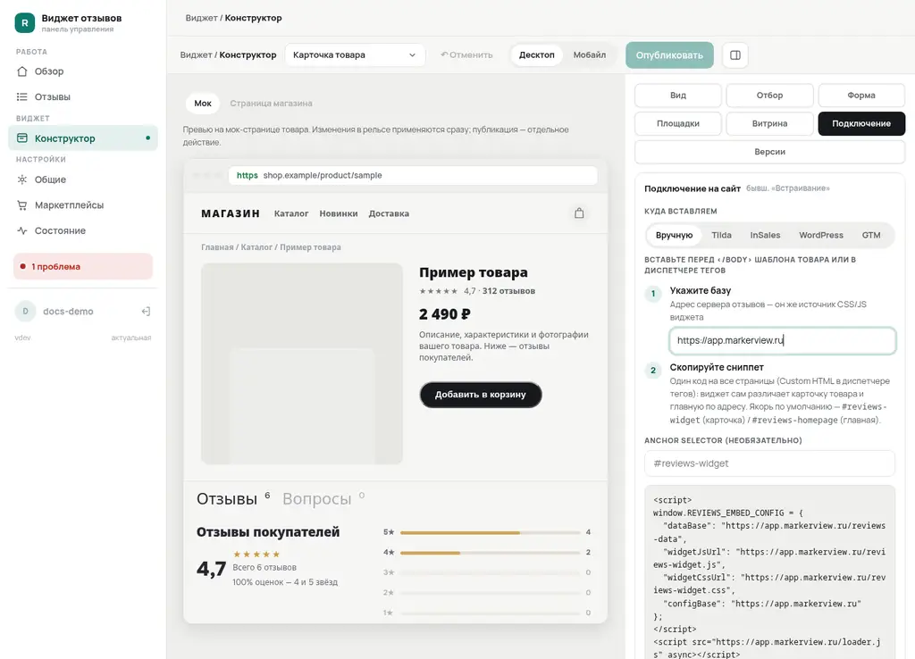Click the gear icon beside Общие
915x659 pixels.
click(22, 179)
